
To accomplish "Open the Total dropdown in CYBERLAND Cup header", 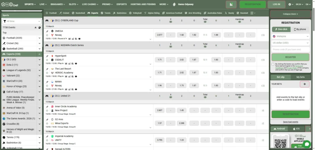I will [x=205, y=22].
